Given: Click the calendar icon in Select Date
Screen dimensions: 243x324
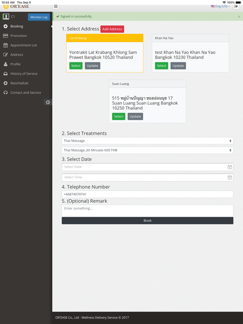Looking at the screenshot, I should (229, 167).
